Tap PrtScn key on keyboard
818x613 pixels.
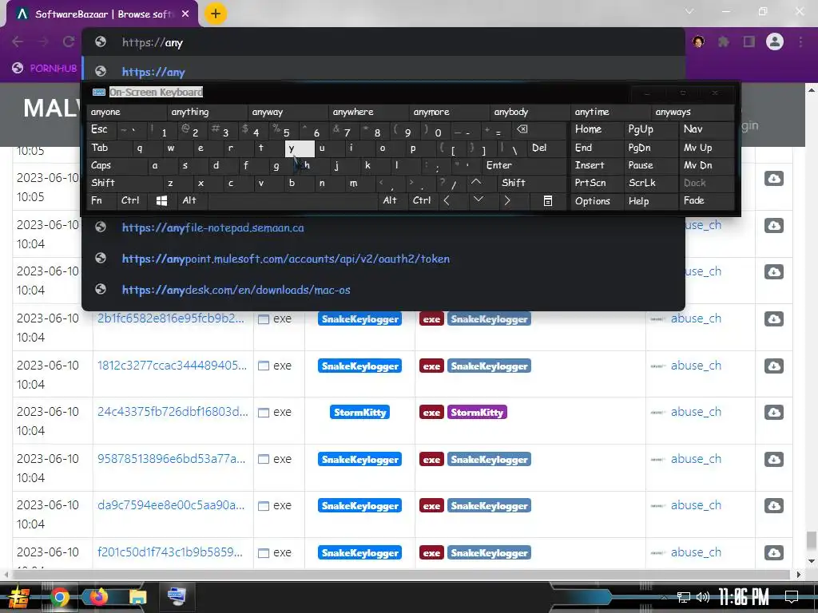point(597,183)
